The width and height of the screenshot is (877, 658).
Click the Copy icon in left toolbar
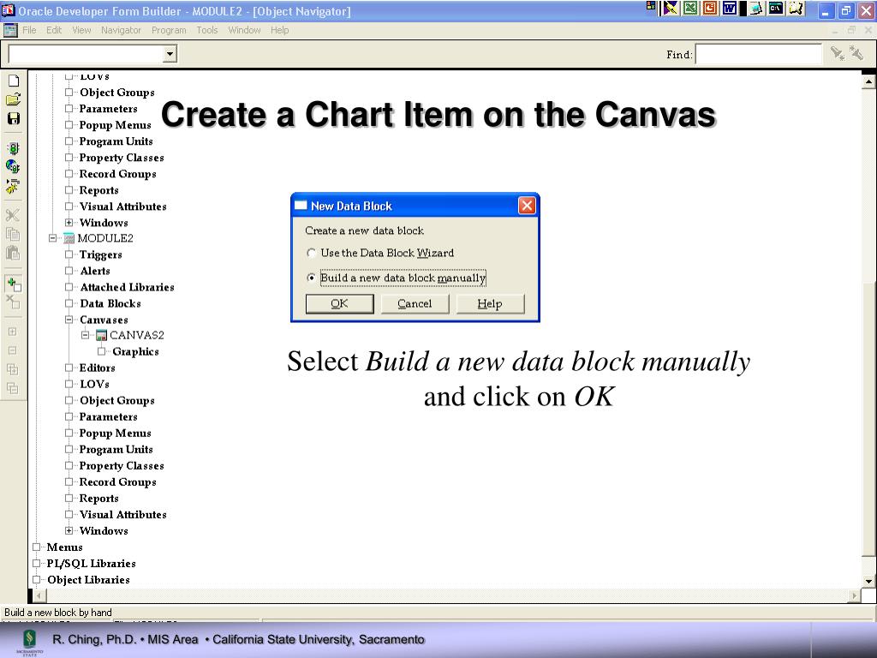click(13, 234)
